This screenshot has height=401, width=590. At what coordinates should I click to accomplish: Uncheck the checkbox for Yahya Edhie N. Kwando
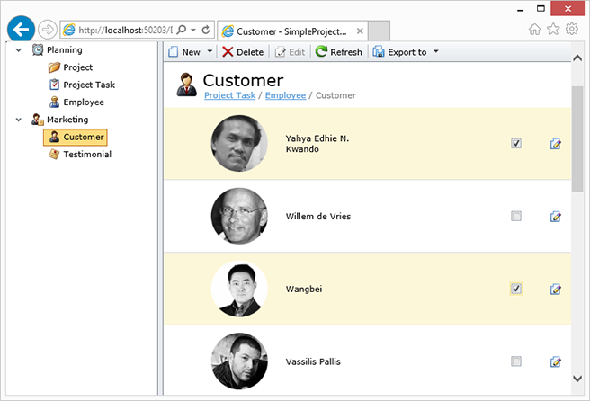(x=516, y=143)
